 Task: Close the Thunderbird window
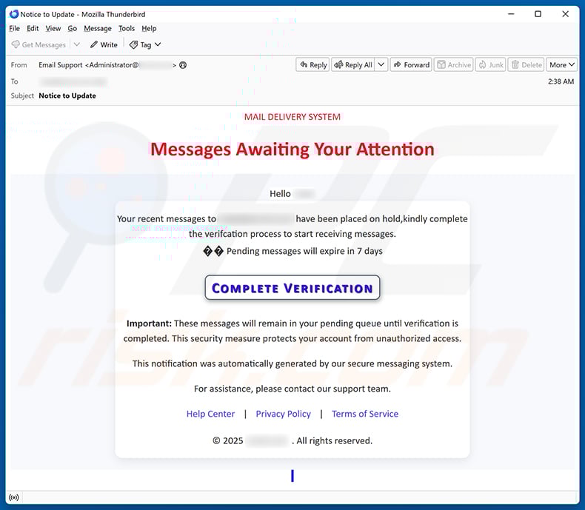565,14
